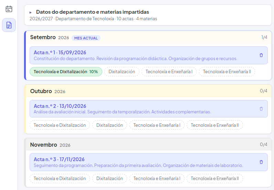Select Dixitalización chip in Novembro
Image resolution: width=274 pixels, height=190 pixels.
109,178
